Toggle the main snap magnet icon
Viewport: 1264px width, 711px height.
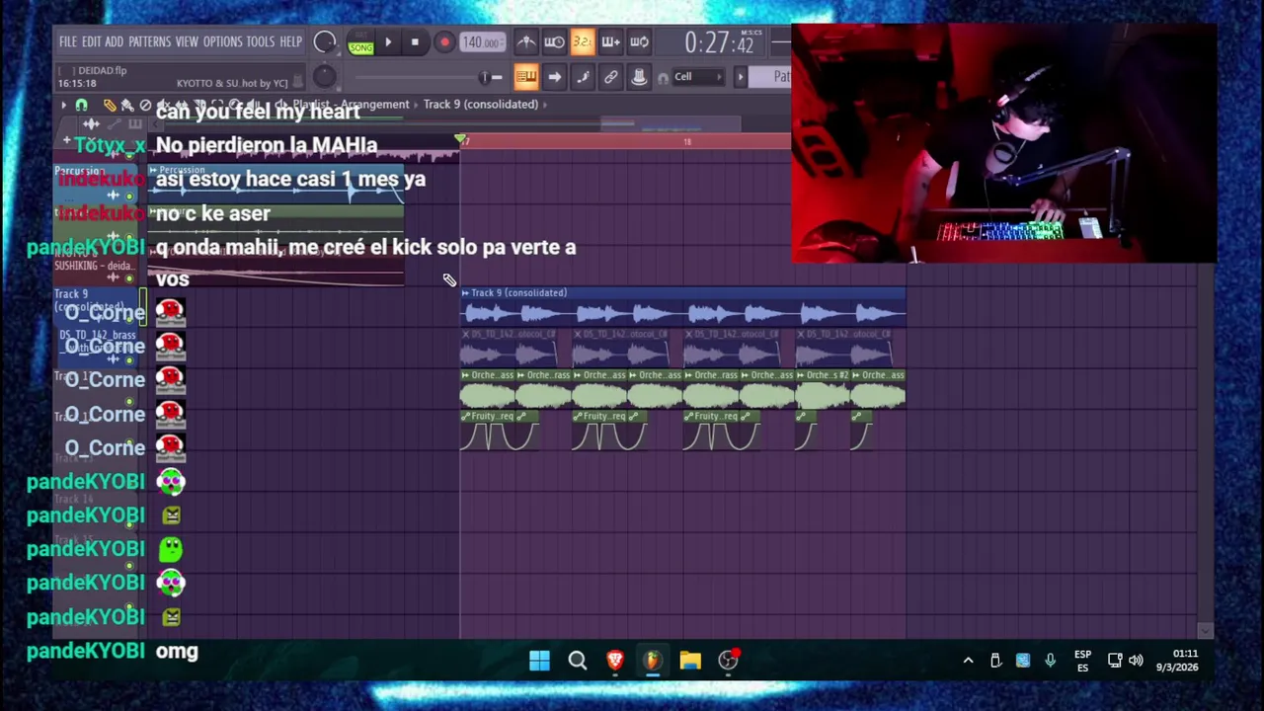click(x=663, y=77)
